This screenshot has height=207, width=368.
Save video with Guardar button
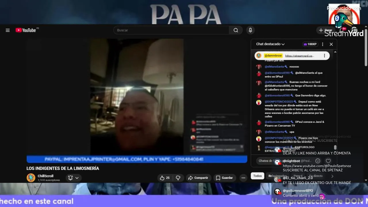coord(225,178)
